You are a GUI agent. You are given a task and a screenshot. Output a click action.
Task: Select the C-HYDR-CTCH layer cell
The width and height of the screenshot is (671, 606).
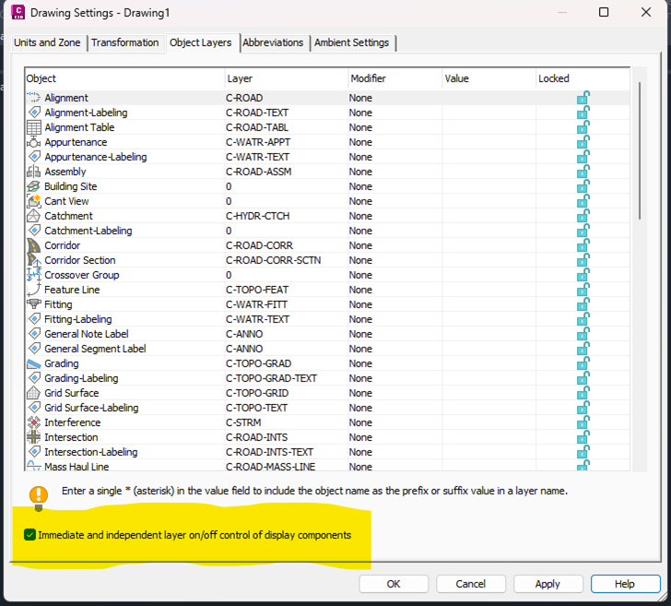coord(287,216)
